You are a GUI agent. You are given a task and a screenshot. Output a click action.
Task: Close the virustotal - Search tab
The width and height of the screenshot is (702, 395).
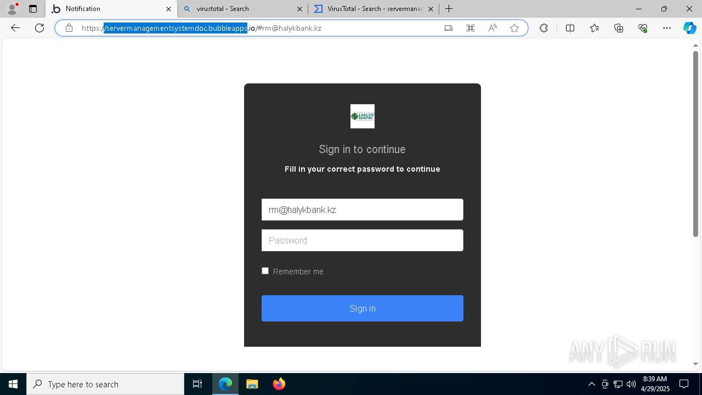pyautogui.click(x=299, y=9)
